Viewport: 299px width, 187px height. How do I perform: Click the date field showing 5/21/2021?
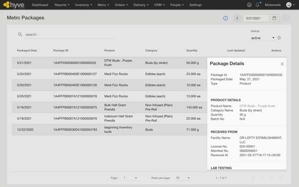[256, 18]
